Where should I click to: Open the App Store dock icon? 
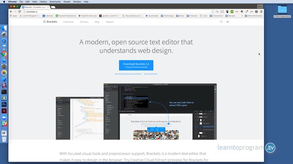coord(4,60)
